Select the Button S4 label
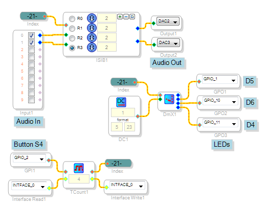This screenshot has height=206, width=268. (x=28, y=144)
